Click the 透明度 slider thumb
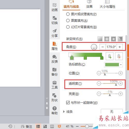129x129 pixels. coord(116,84)
